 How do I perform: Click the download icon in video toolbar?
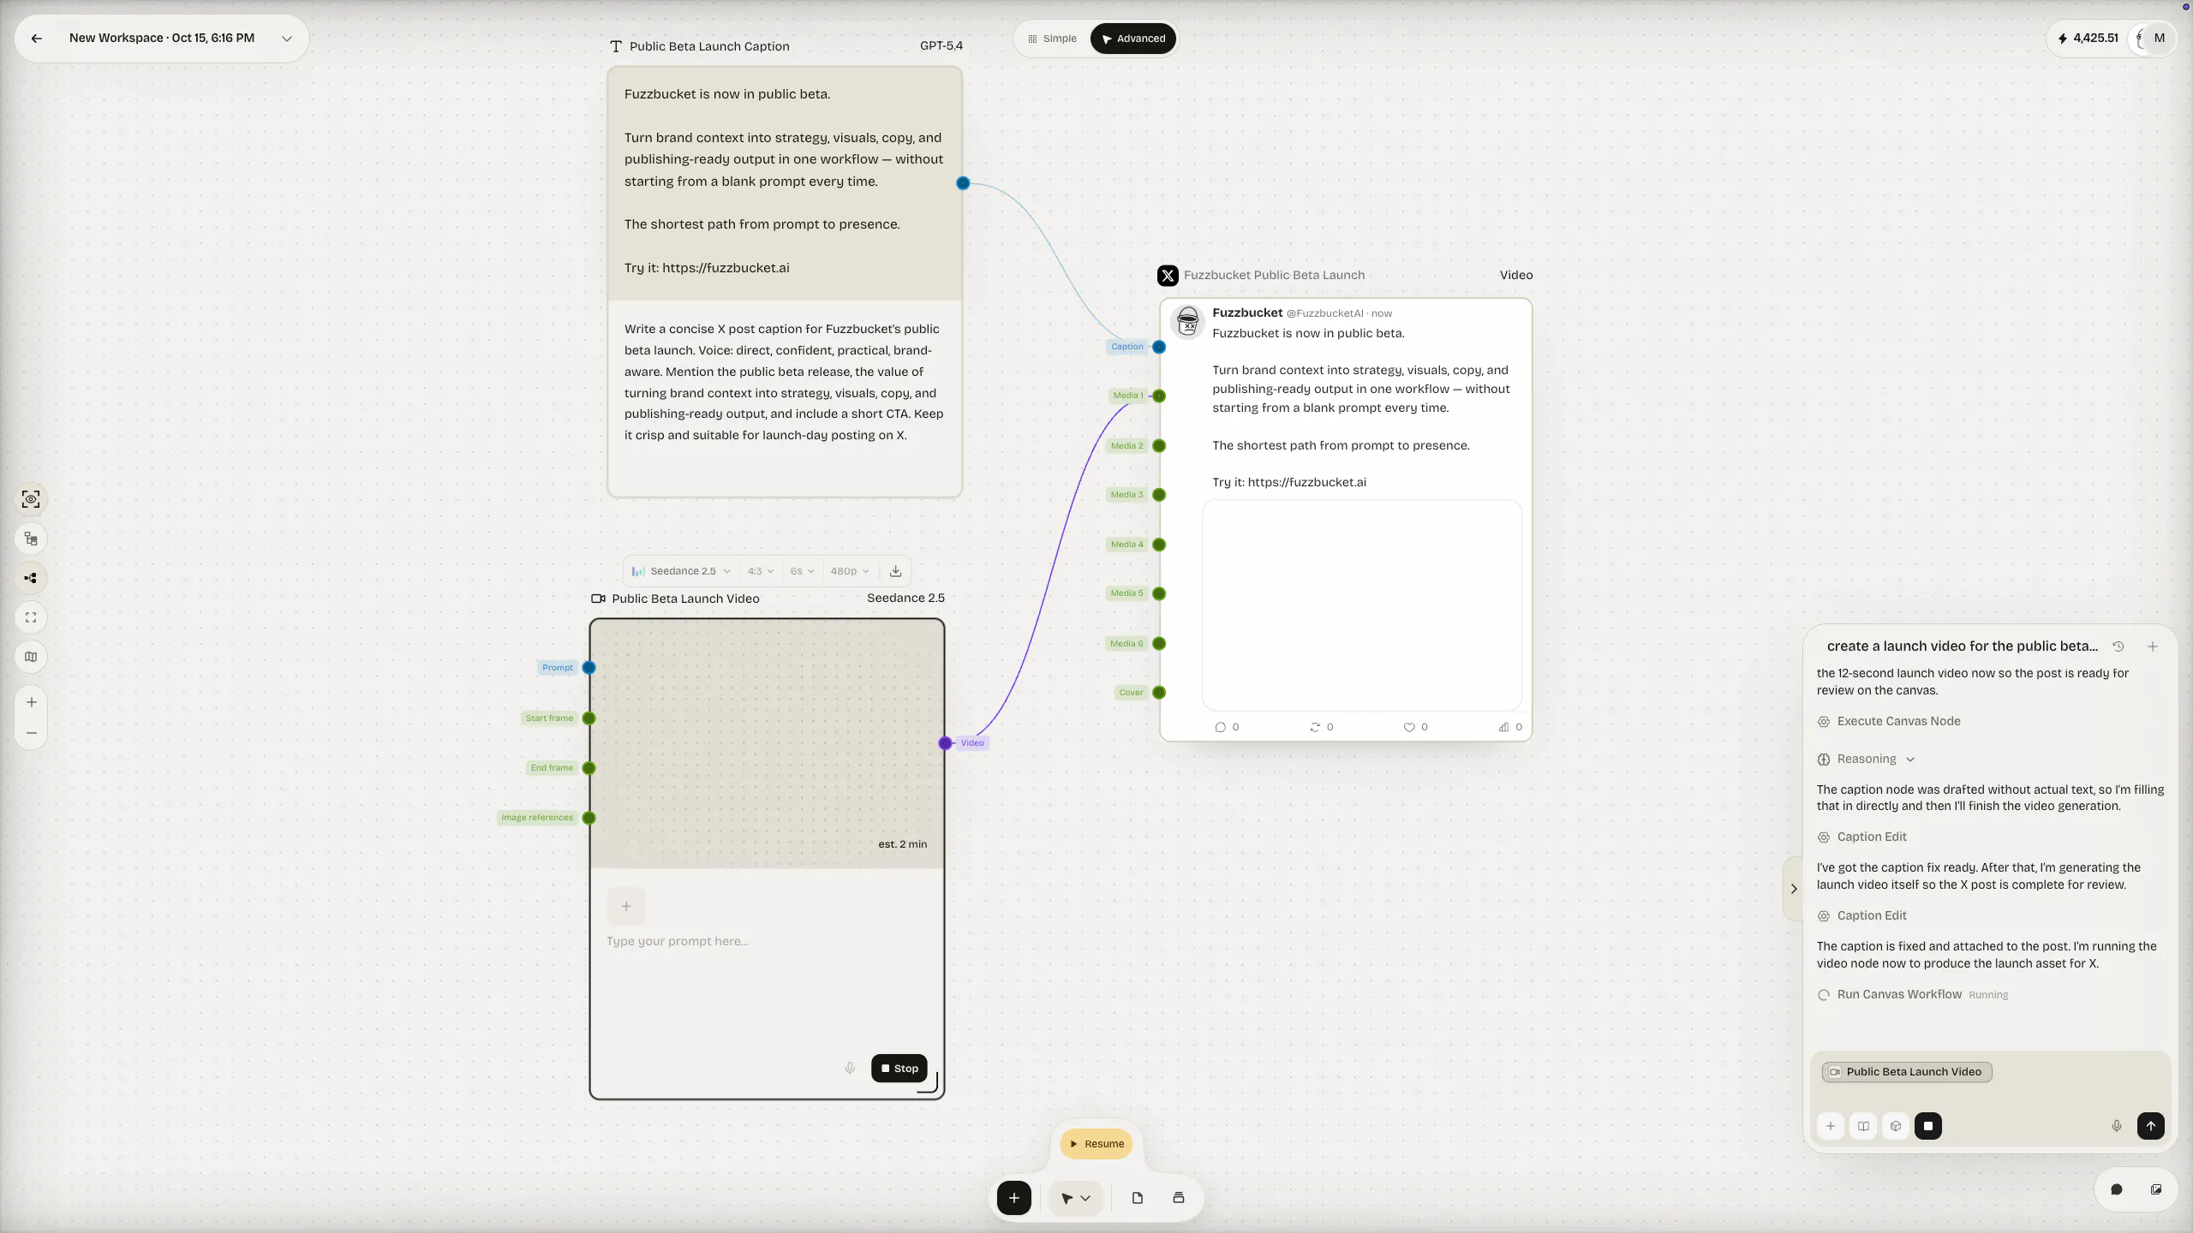click(x=895, y=571)
